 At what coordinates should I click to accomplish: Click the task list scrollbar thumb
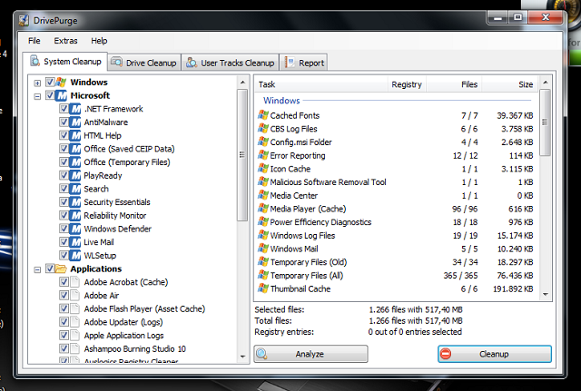click(x=545, y=122)
